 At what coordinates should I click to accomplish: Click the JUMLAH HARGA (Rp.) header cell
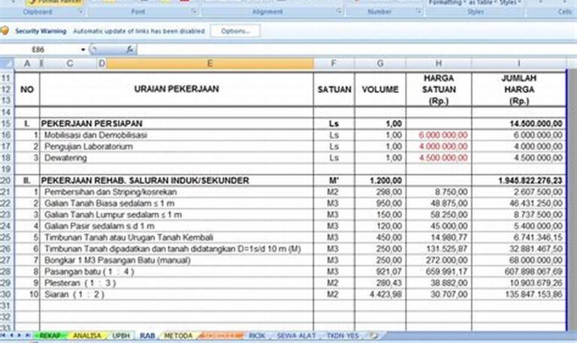pos(519,89)
